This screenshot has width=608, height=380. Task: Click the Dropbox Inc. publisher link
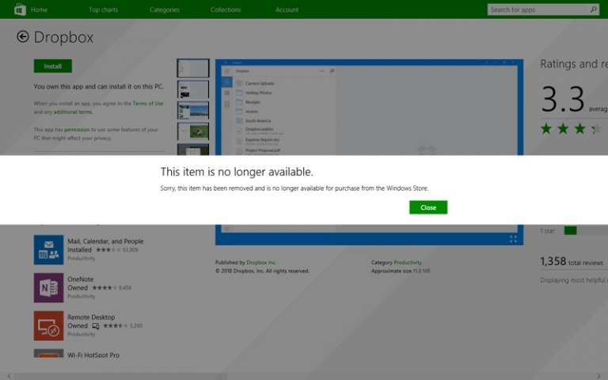pos(260,262)
